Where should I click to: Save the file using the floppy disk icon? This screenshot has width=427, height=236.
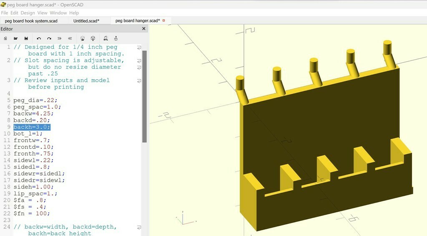(x=26, y=38)
